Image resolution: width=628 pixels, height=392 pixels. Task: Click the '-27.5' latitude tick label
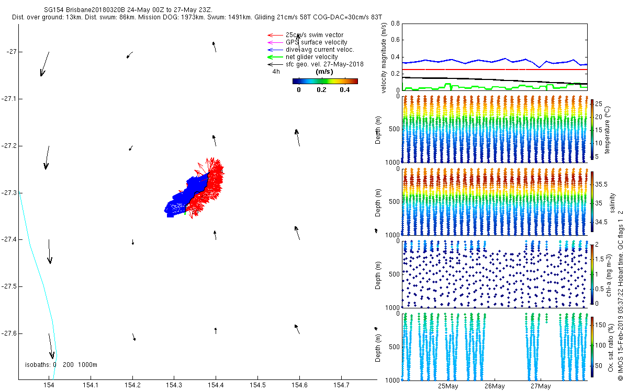click(9, 287)
